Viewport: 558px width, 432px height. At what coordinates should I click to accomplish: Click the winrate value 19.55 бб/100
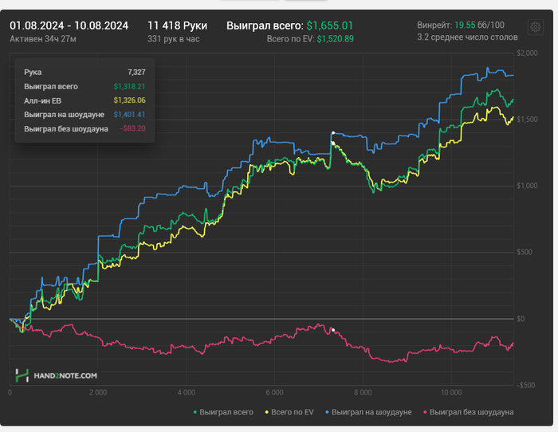pyautogui.click(x=479, y=25)
